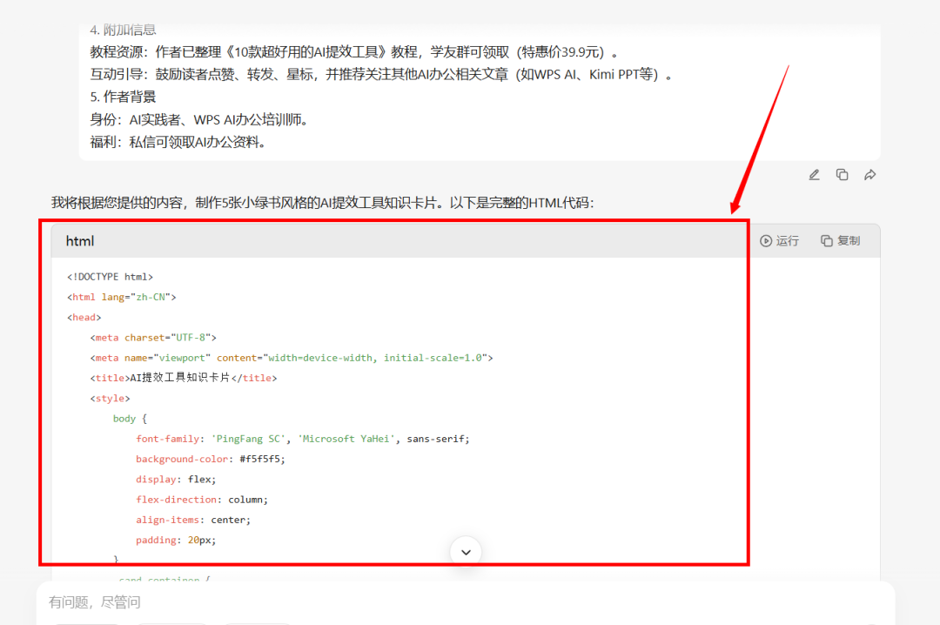
Task: Run the HTML code with 运行 button
Action: pyautogui.click(x=779, y=240)
